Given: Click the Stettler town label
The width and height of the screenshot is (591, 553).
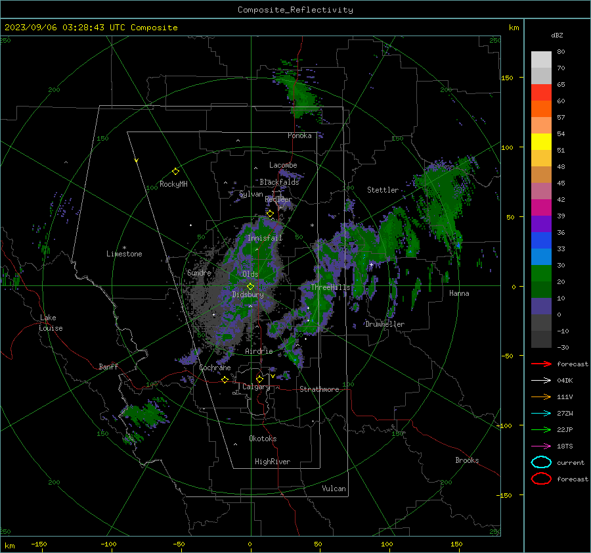Looking at the screenshot, I should point(383,190).
